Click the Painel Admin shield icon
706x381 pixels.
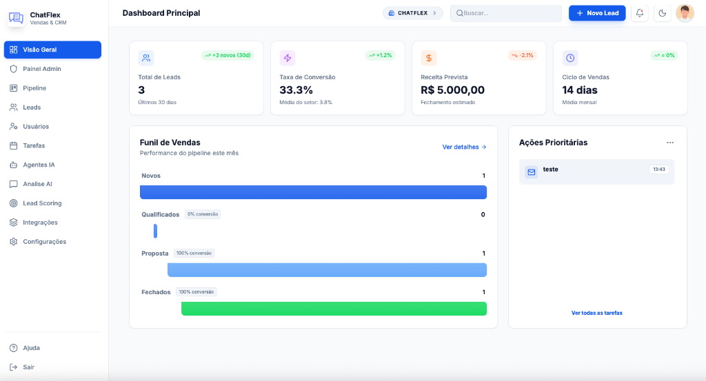[x=14, y=69]
